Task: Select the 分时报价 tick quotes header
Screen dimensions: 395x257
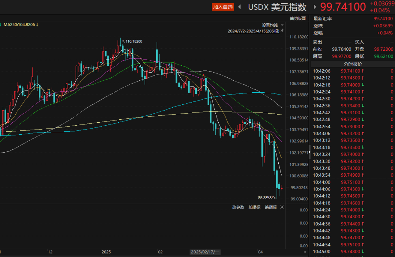Action: (353, 64)
